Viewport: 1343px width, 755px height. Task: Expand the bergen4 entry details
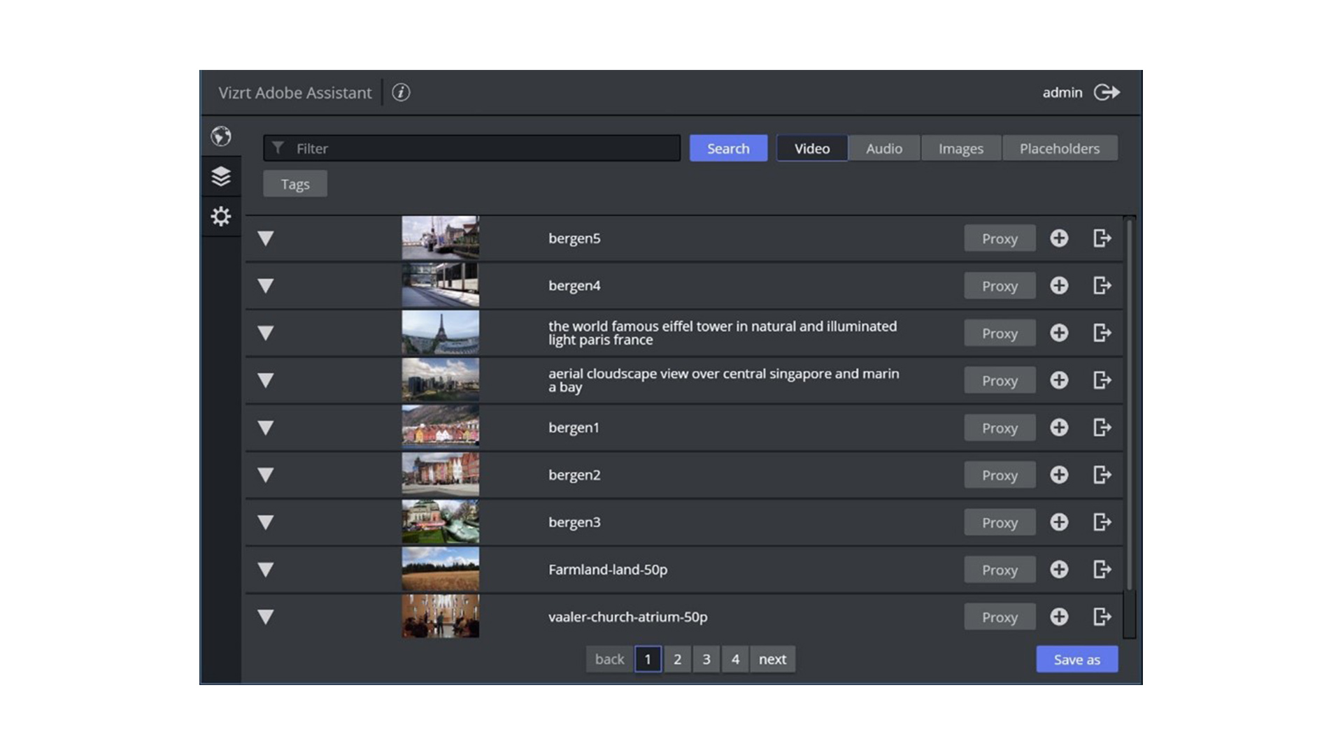pos(265,285)
